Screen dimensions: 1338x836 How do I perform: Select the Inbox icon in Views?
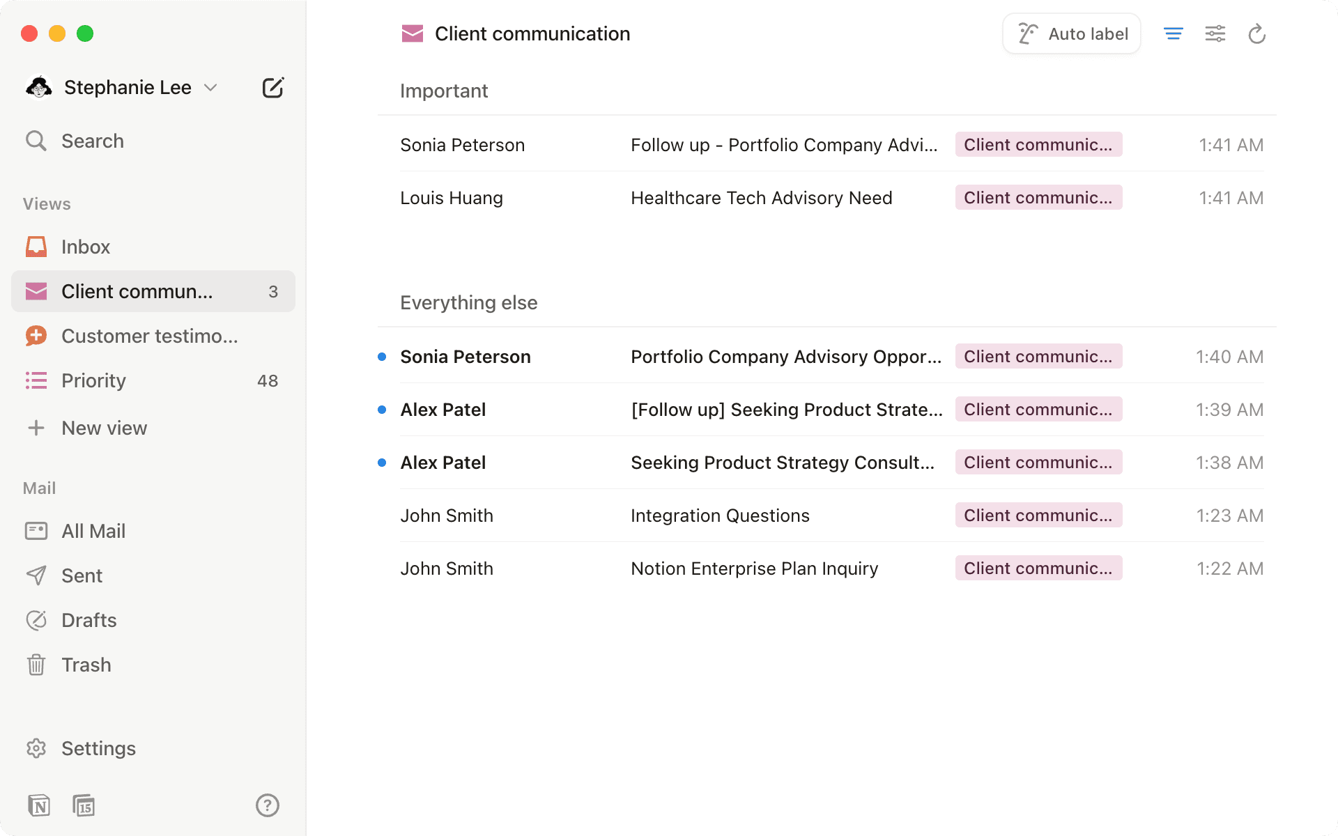pyautogui.click(x=36, y=246)
